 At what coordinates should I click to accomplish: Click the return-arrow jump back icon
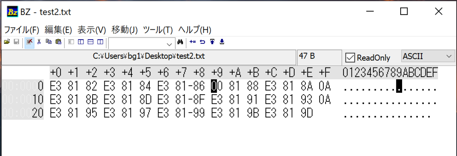coord(203,42)
